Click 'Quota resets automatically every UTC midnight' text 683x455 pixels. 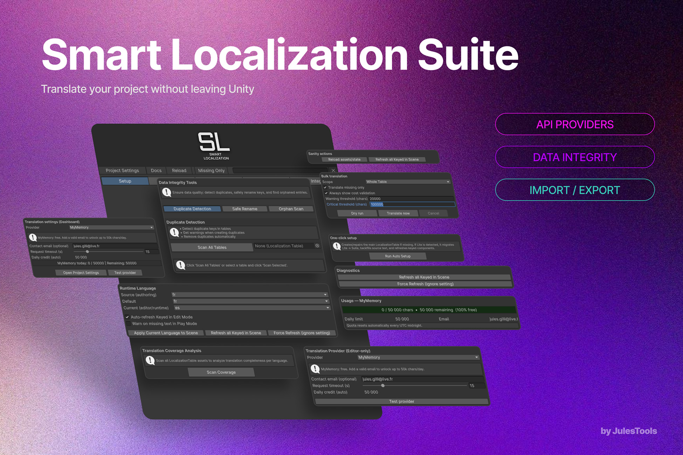[x=384, y=325]
